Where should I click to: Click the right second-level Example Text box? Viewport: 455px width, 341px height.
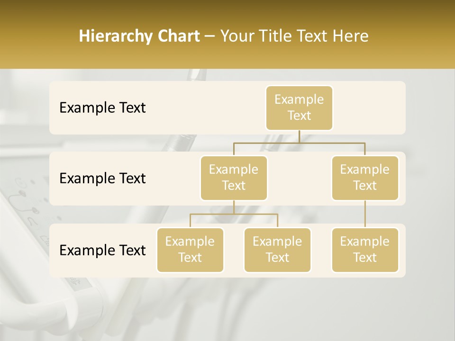pos(365,178)
